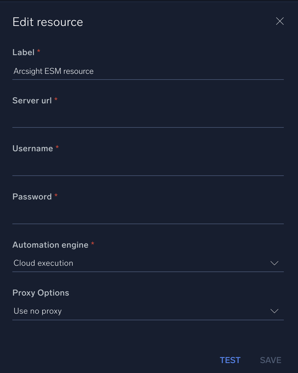Click the close X icon on the dialog
Screen dimensions: 298x373
[280, 21]
